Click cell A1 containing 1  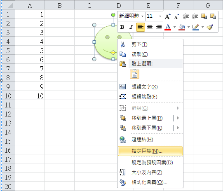tap(30, 14)
